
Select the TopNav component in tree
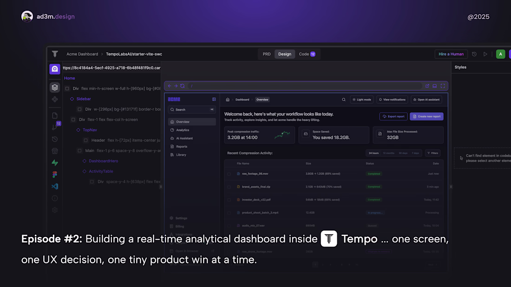90,130
